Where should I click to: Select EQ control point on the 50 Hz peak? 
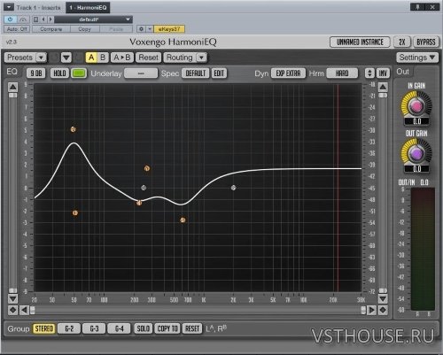click(x=74, y=129)
